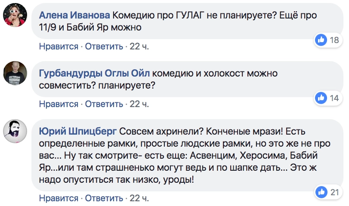Click the thumbs-up reaction icon on Юрий Шпицберг's comment
The image size is (349, 206).
pyautogui.click(x=321, y=192)
